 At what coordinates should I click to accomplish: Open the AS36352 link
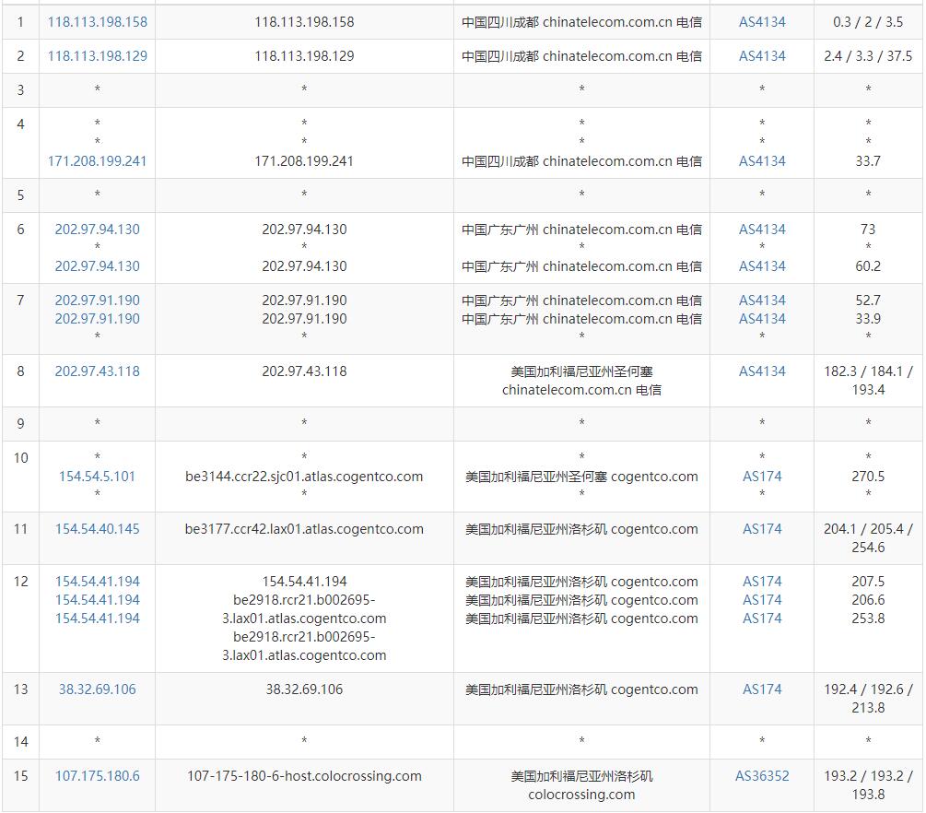[762, 776]
